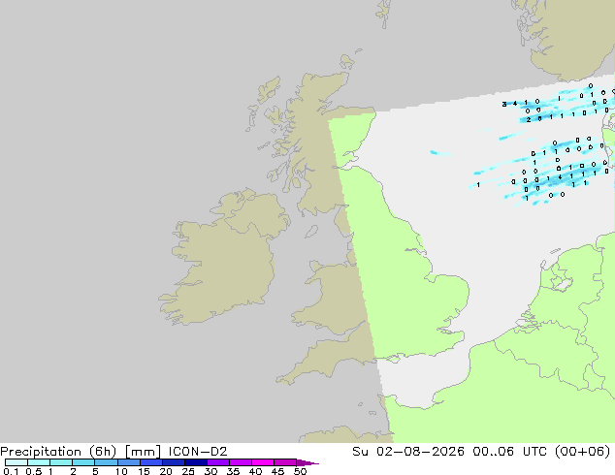Click the legend label "0.1"
Viewport: 615px width, 475px height.
tap(11, 471)
